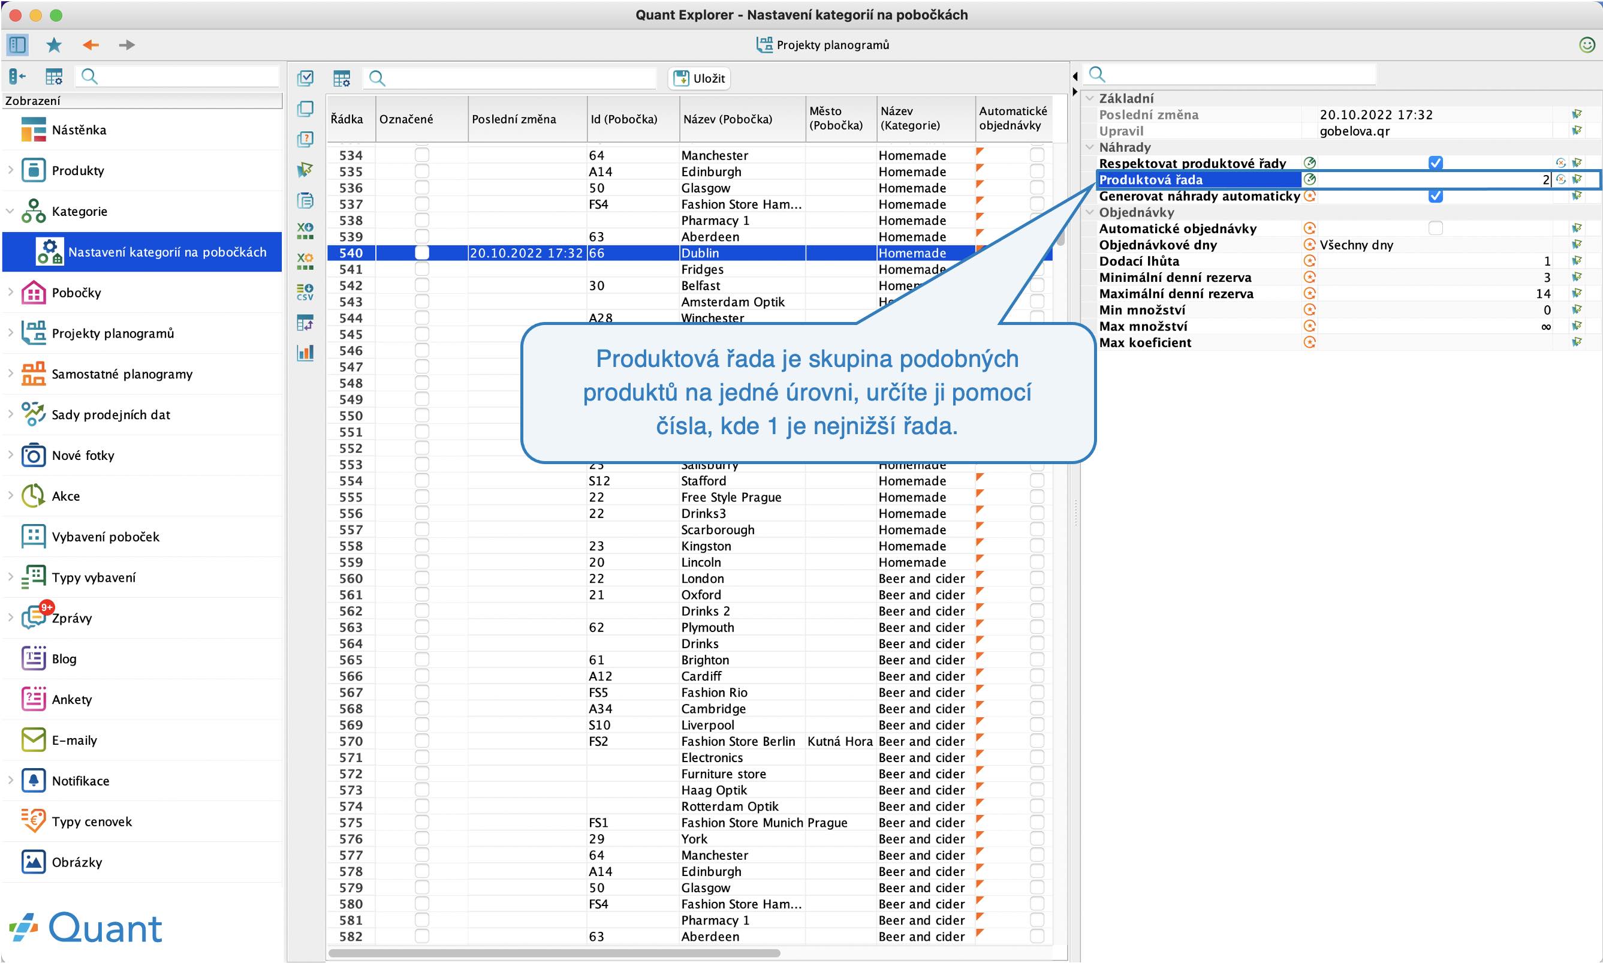Click the table search field

509,79
